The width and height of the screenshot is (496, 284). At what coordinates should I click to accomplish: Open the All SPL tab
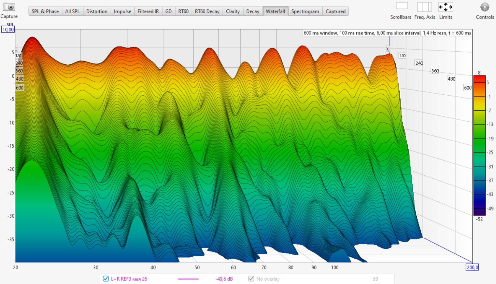point(72,11)
